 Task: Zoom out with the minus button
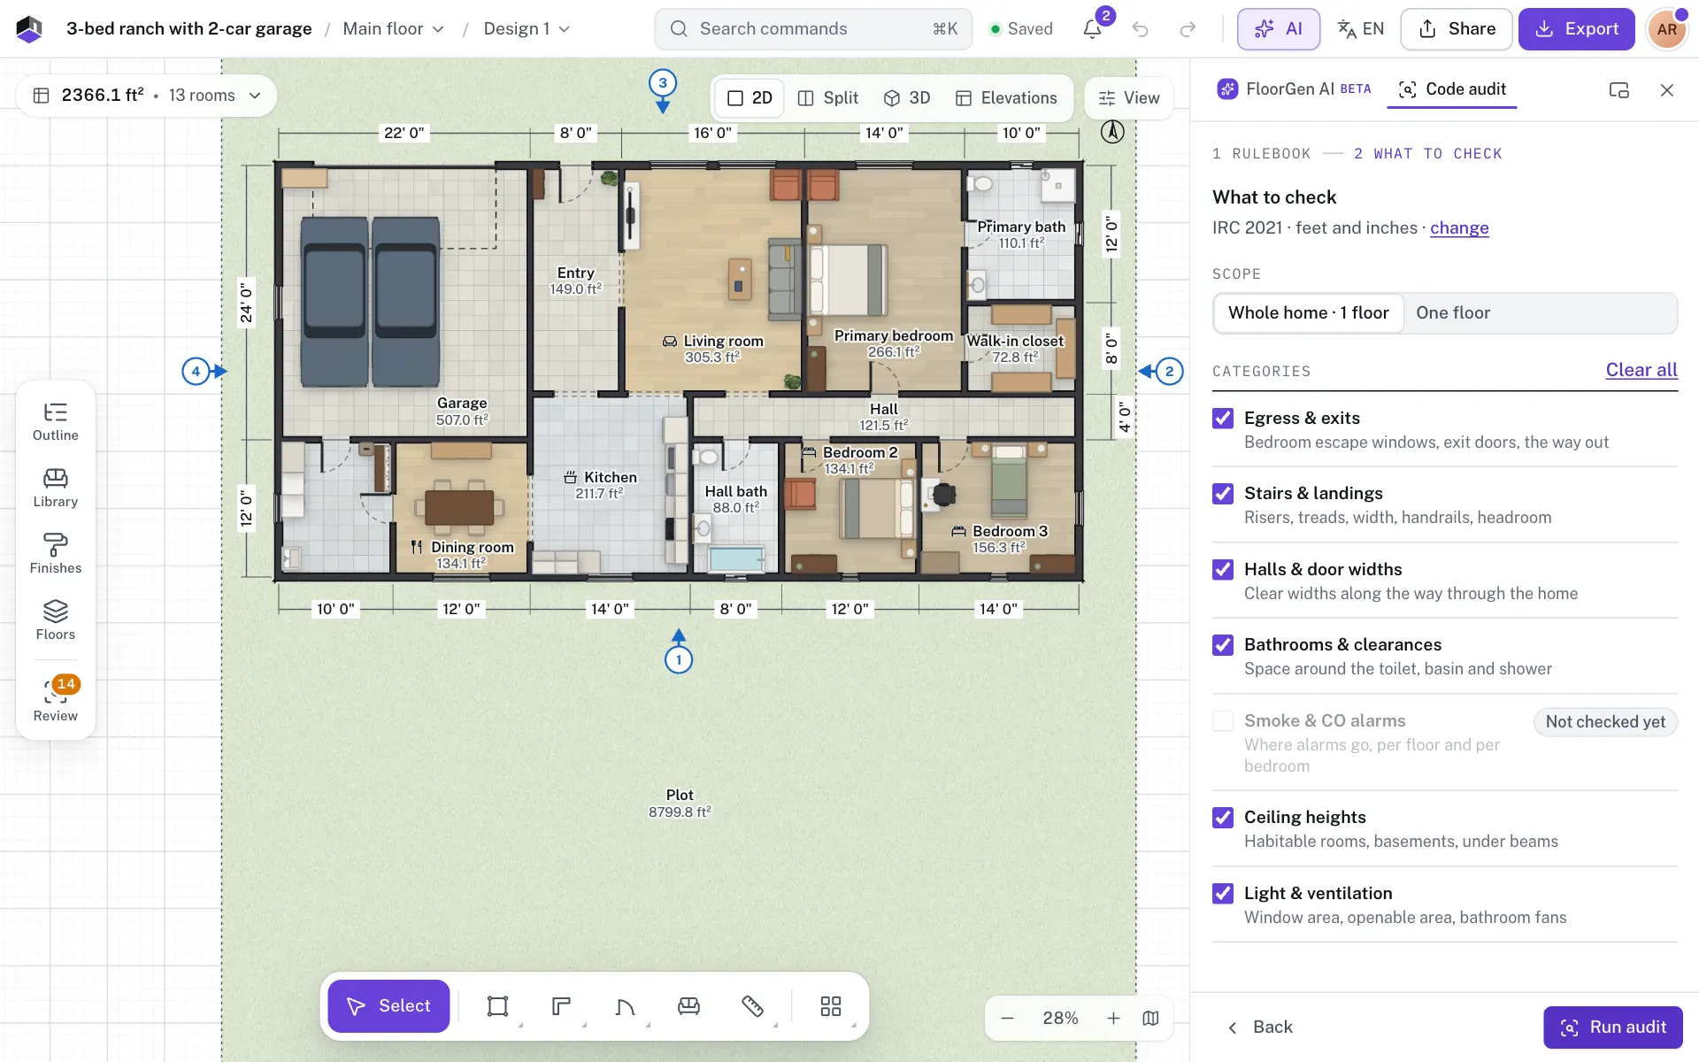tap(1007, 1018)
